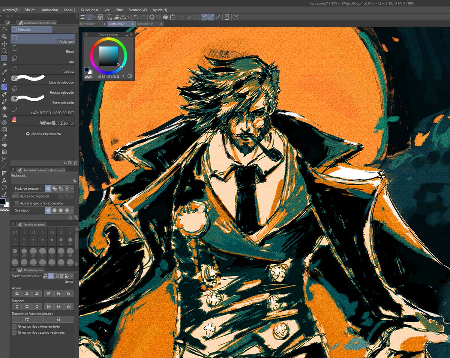The image size is (450, 358).
Task: Select the Gradient tool
Action: pyautogui.click(x=4, y=152)
